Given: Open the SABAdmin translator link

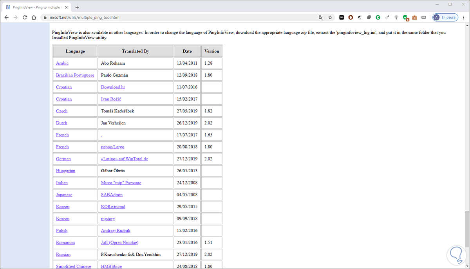Looking at the screenshot, I should click(x=112, y=195).
